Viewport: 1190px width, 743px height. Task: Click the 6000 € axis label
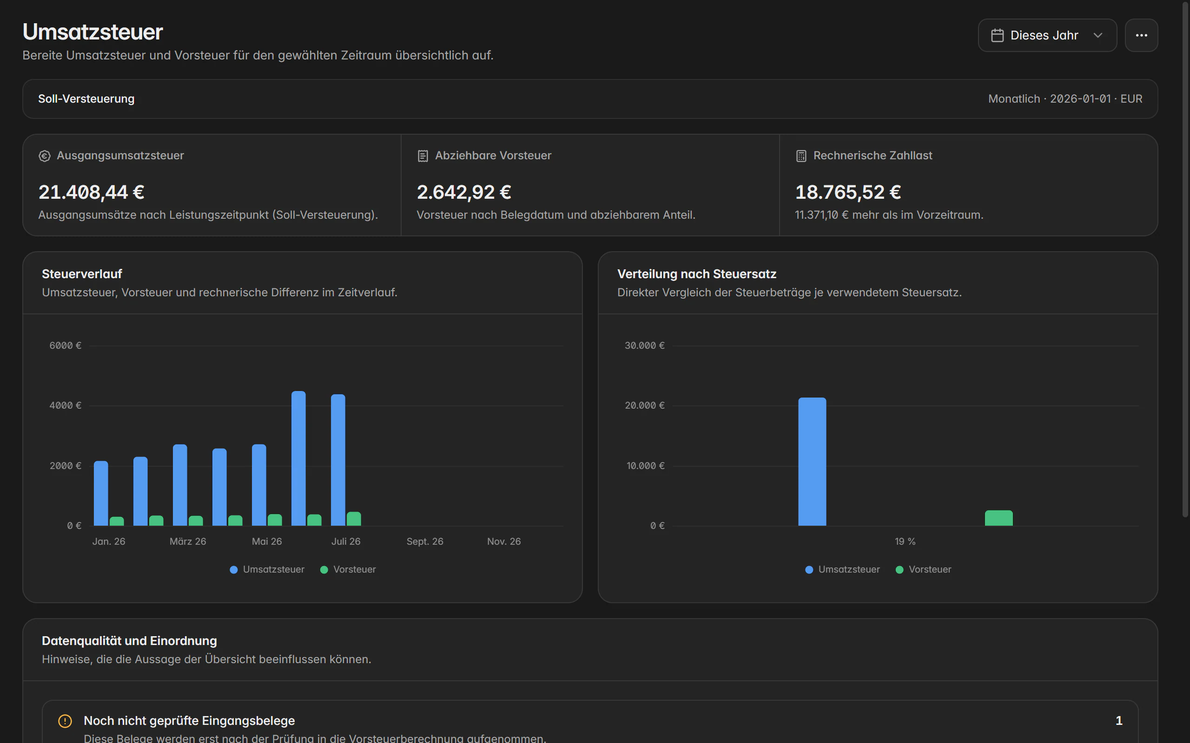(x=66, y=346)
